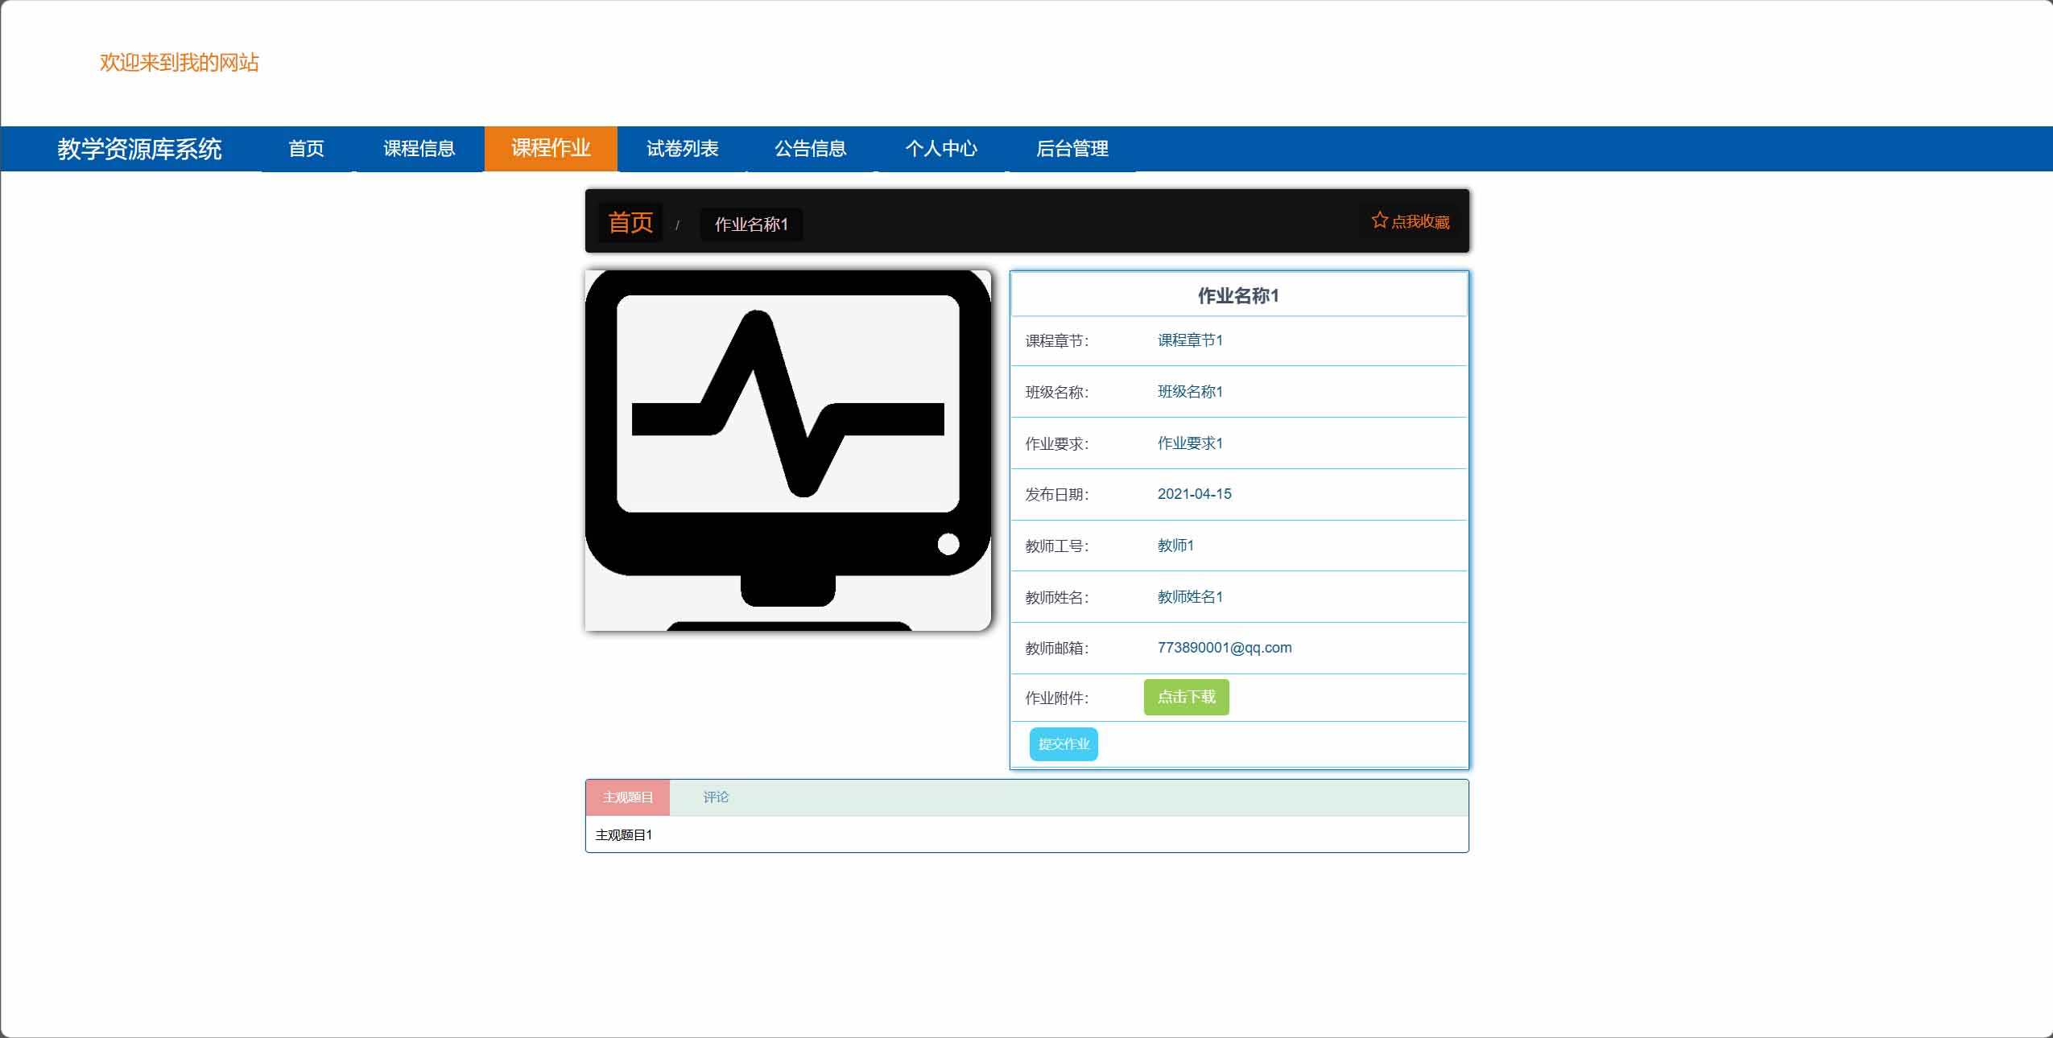This screenshot has height=1038, width=2053.
Task: Open the 首页 navigation menu item
Action: click(306, 149)
